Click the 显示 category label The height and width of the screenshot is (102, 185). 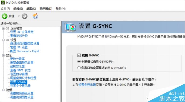9,55
